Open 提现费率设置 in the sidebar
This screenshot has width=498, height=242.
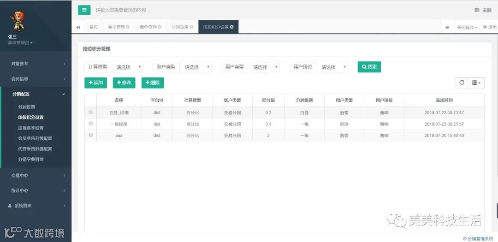coord(31,128)
